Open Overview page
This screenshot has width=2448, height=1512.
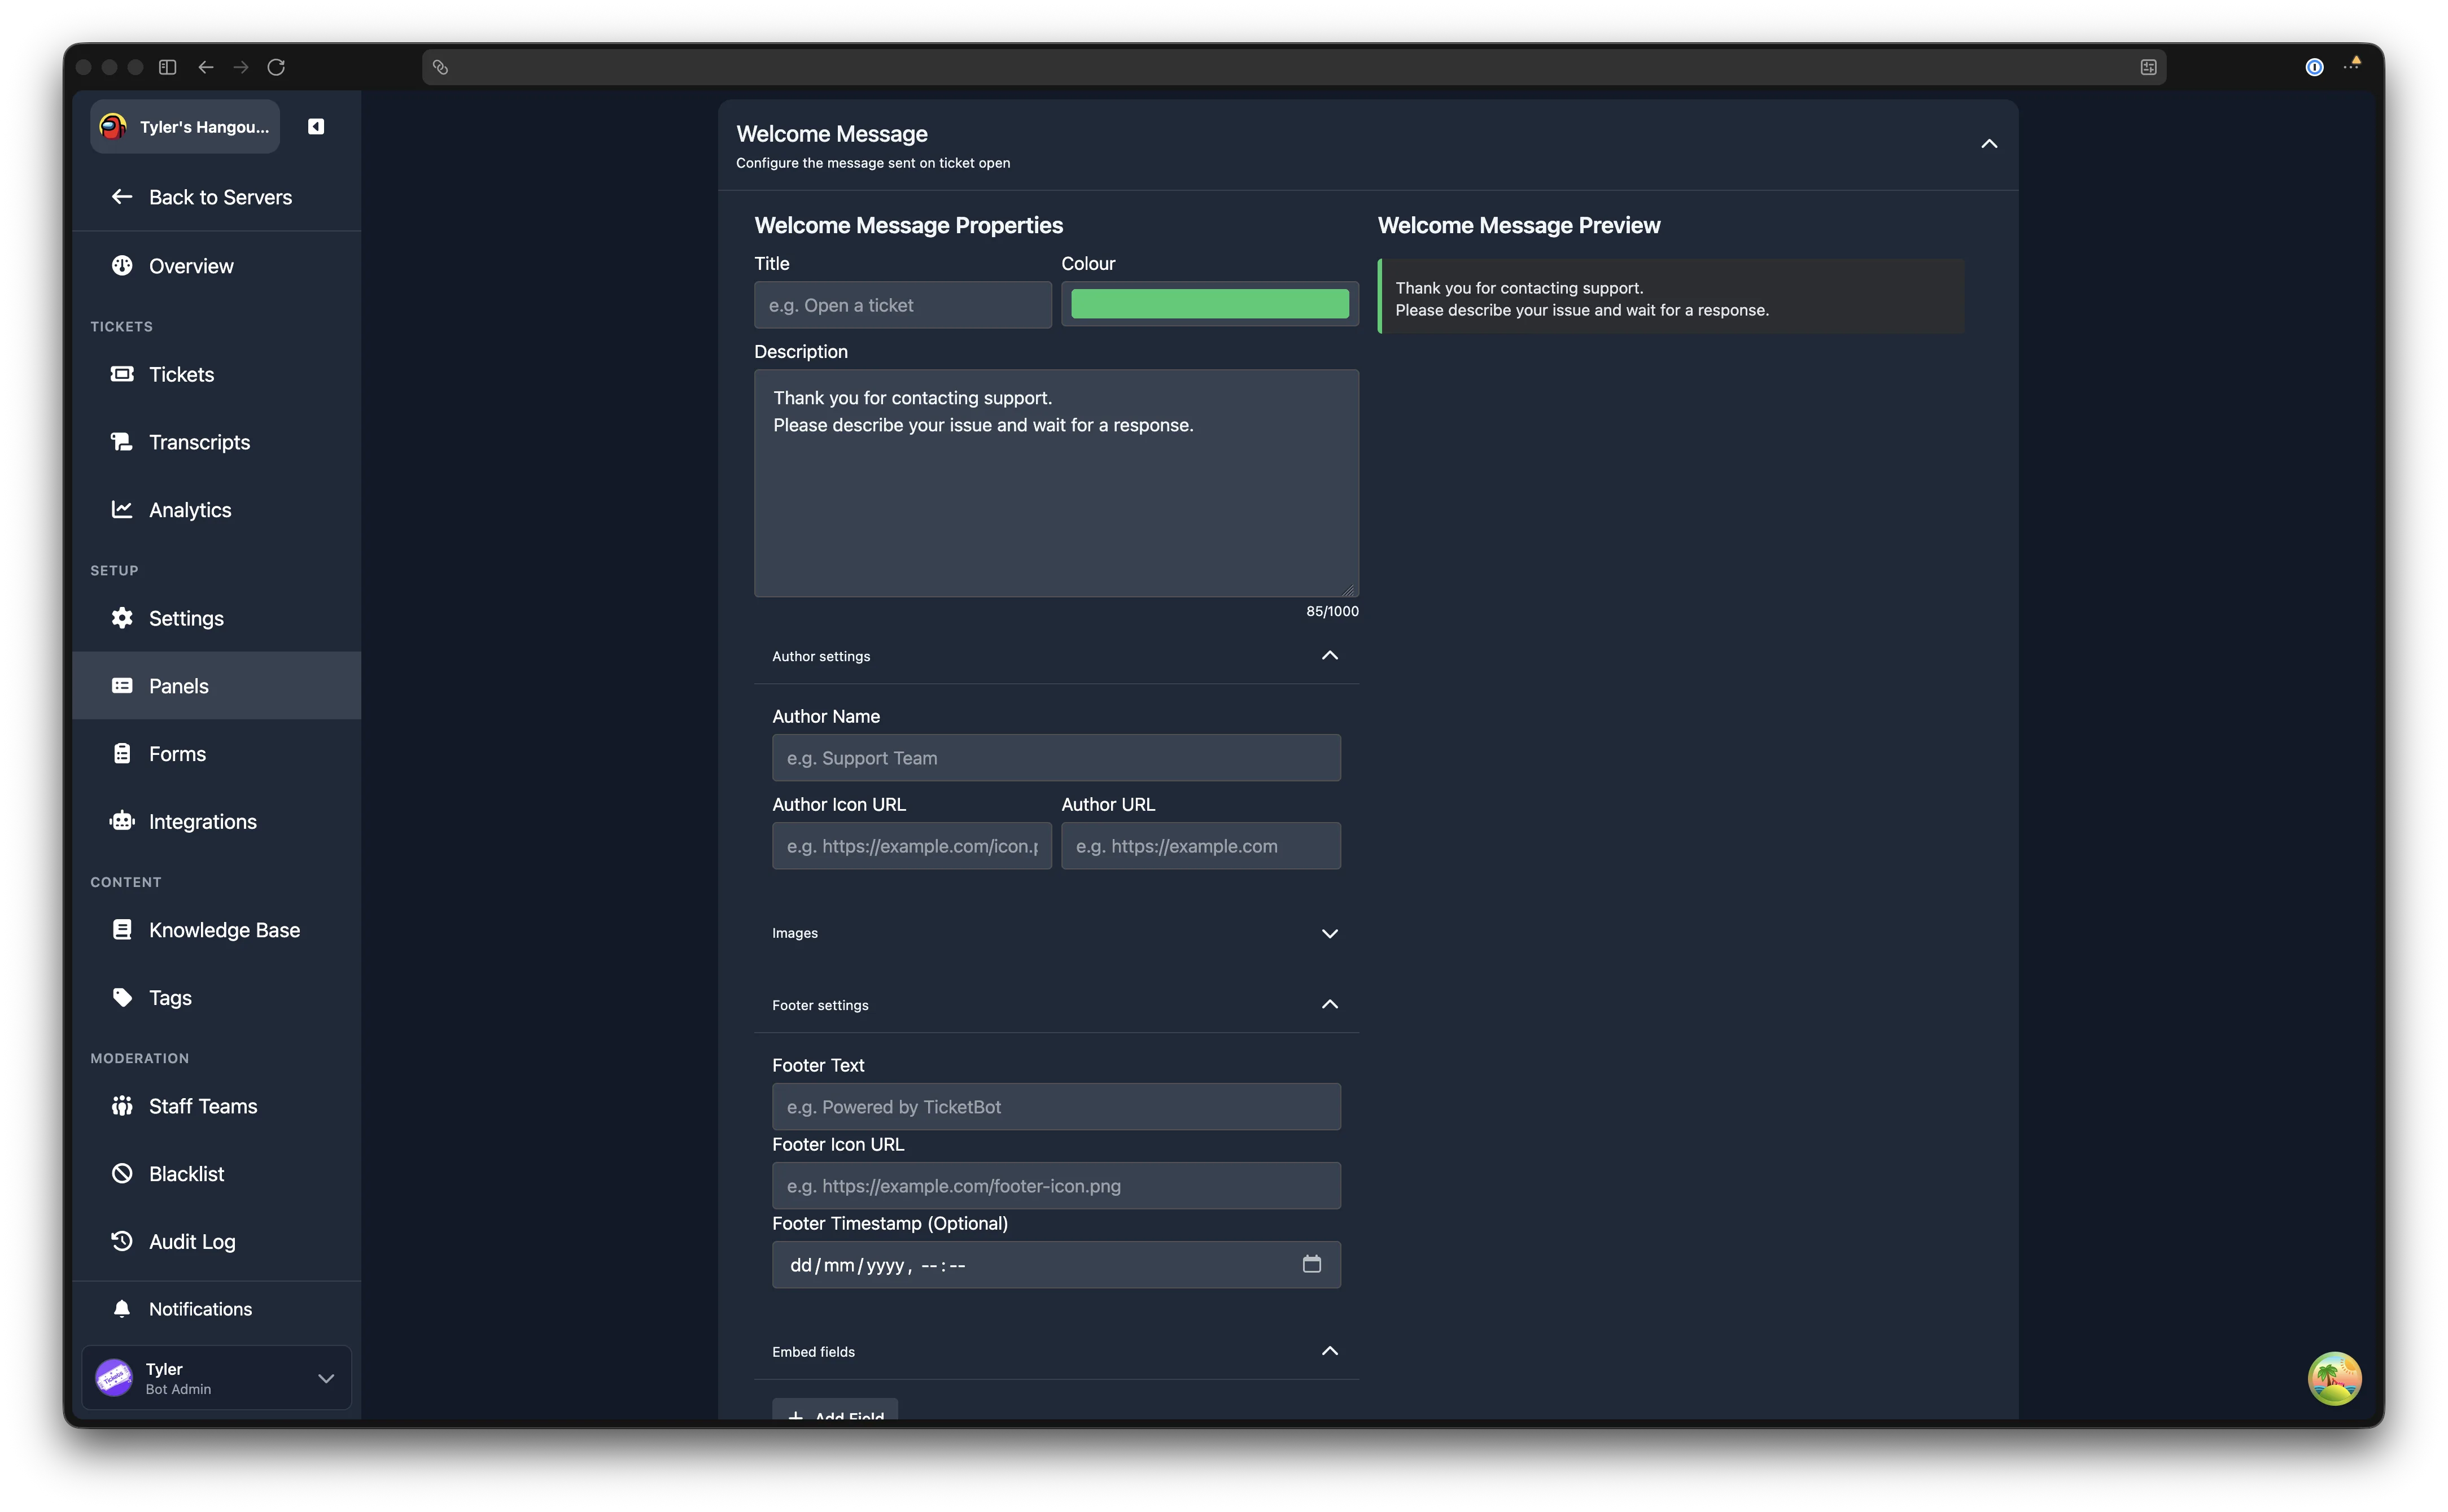pos(217,266)
